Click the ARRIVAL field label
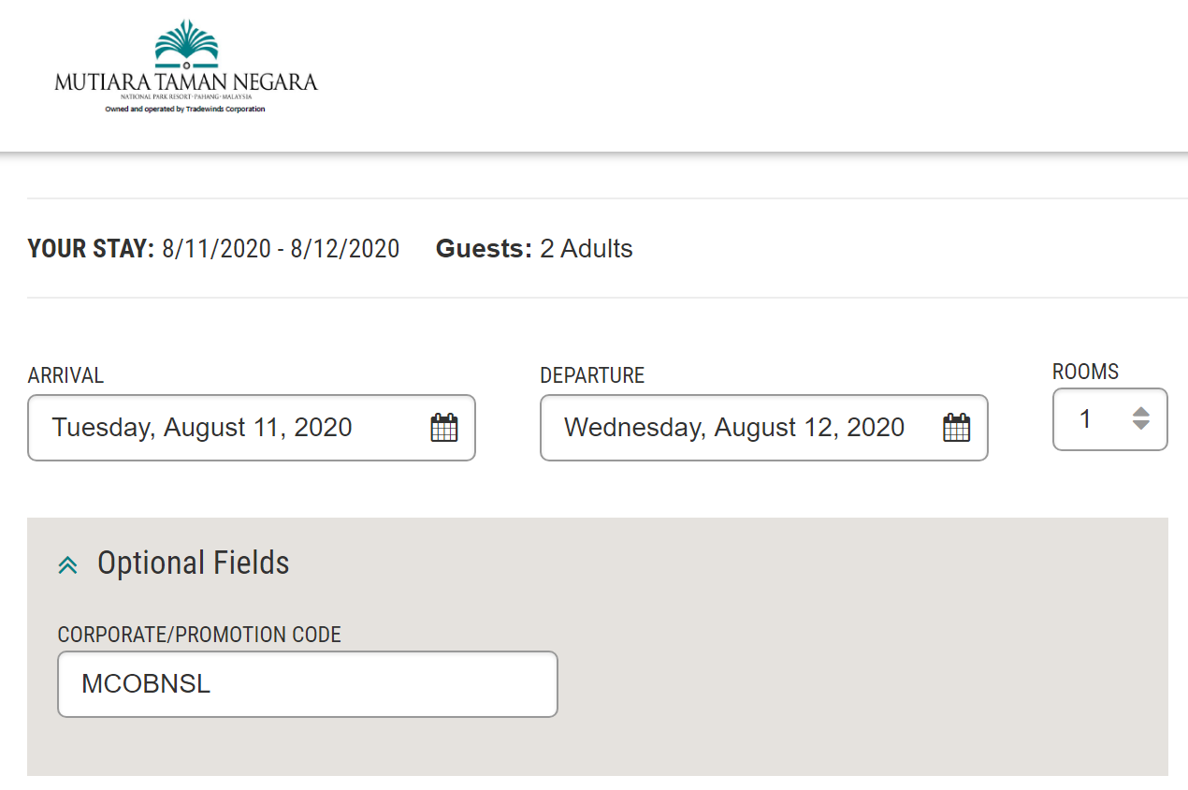Screen dimensions: 1188x790 coord(65,376)
